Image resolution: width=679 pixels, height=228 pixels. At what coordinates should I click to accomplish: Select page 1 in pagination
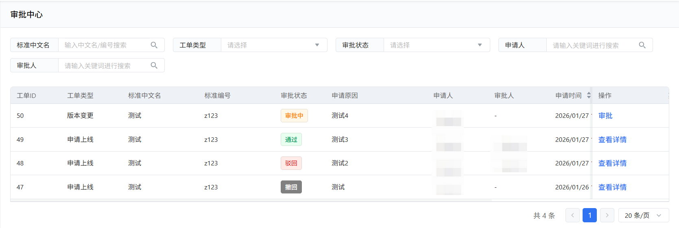589,215
